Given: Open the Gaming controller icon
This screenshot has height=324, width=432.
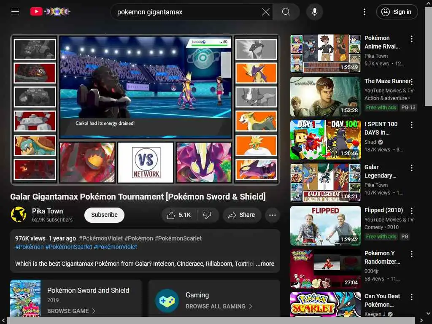Looking at the screenshot, I should point(167,301).
